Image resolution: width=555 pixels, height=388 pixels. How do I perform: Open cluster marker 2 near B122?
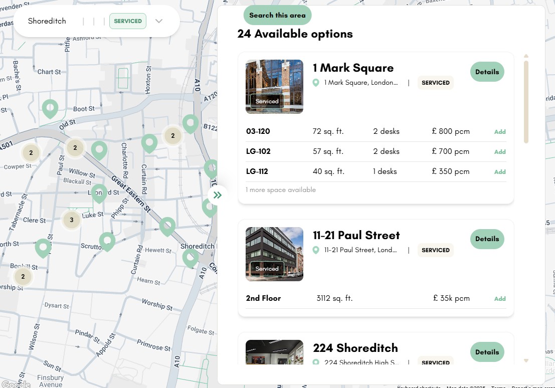click(173, 135)
